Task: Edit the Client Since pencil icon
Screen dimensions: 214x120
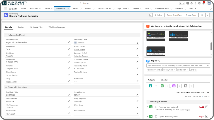Action: [69, 55]
